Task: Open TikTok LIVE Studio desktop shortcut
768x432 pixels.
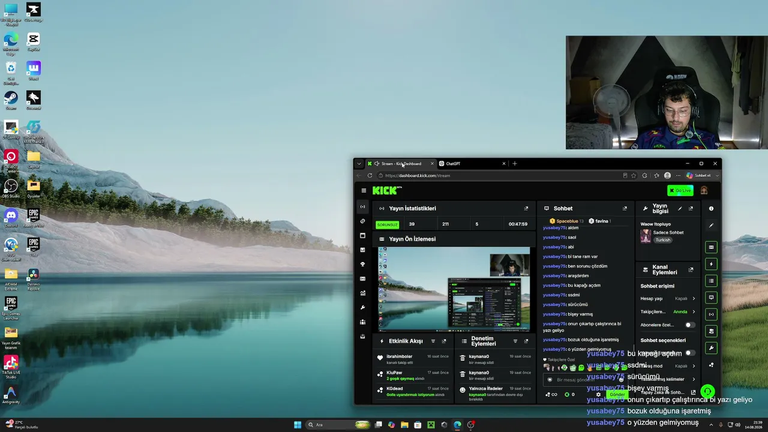Action: tap(11, 368)
